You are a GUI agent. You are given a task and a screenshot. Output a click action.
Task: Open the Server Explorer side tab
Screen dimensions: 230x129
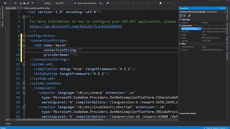click(3, 13)
